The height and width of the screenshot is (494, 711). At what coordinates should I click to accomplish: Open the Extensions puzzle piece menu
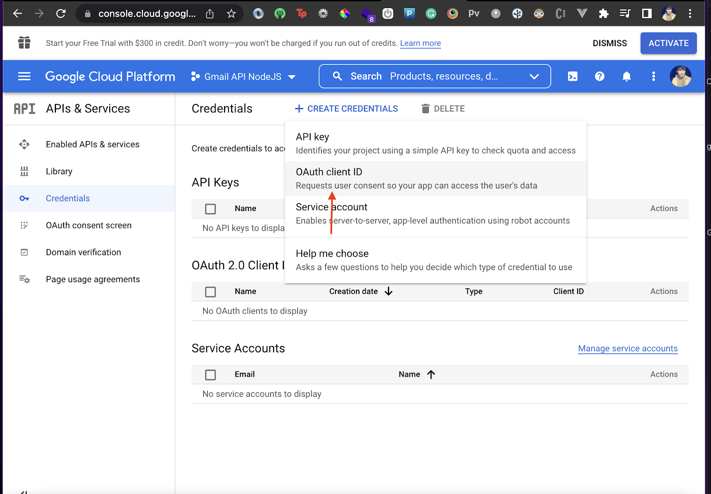click(x=603, y=14)
